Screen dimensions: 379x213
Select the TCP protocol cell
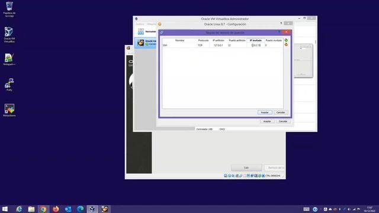[203, 45]
